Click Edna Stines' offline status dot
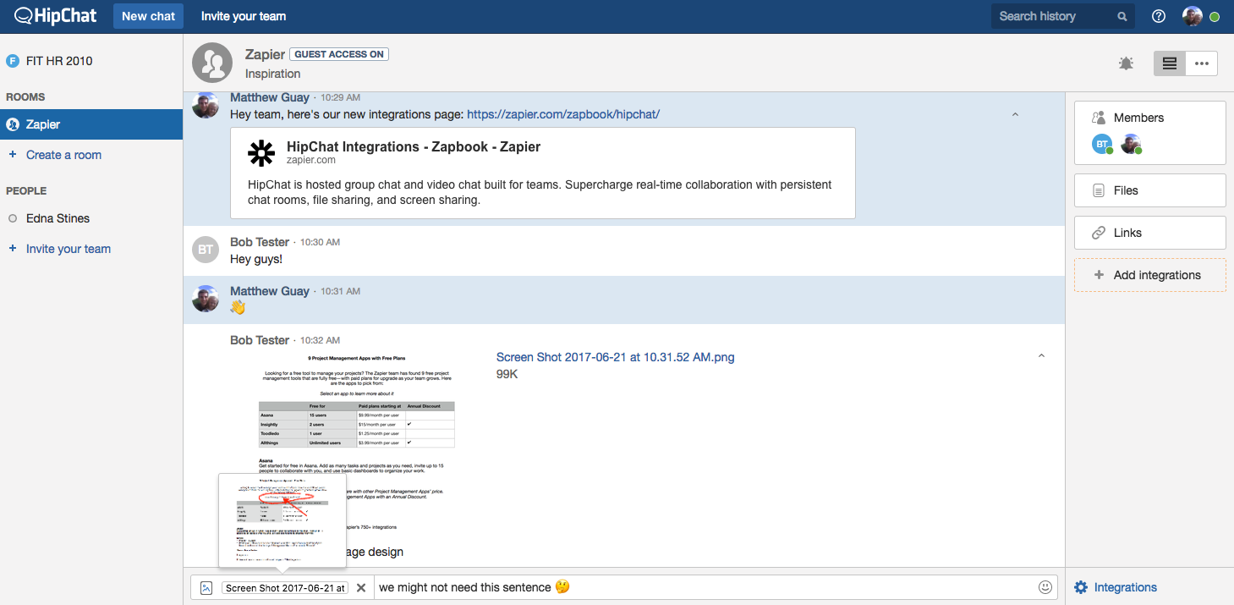This screenshot has height=605, width=1234. click(x=13, y=218)
